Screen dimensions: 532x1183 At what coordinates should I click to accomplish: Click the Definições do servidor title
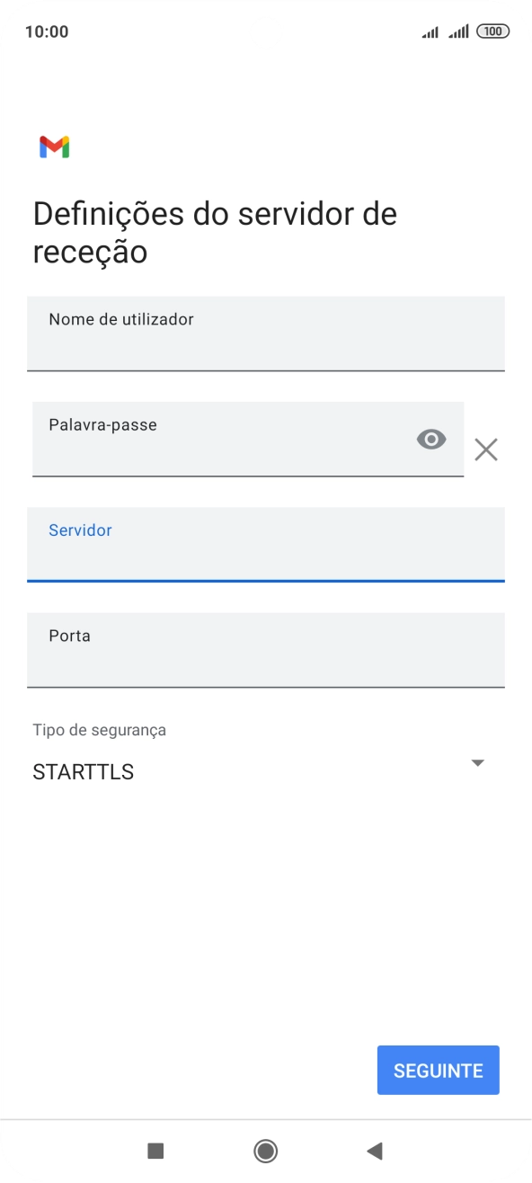pos(214,231)
